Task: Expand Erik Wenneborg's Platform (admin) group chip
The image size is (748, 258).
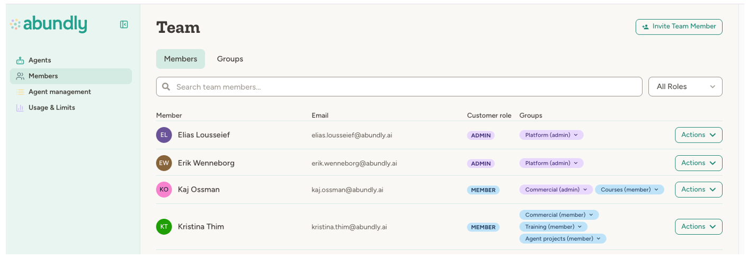Action: (x=551, y=163)
